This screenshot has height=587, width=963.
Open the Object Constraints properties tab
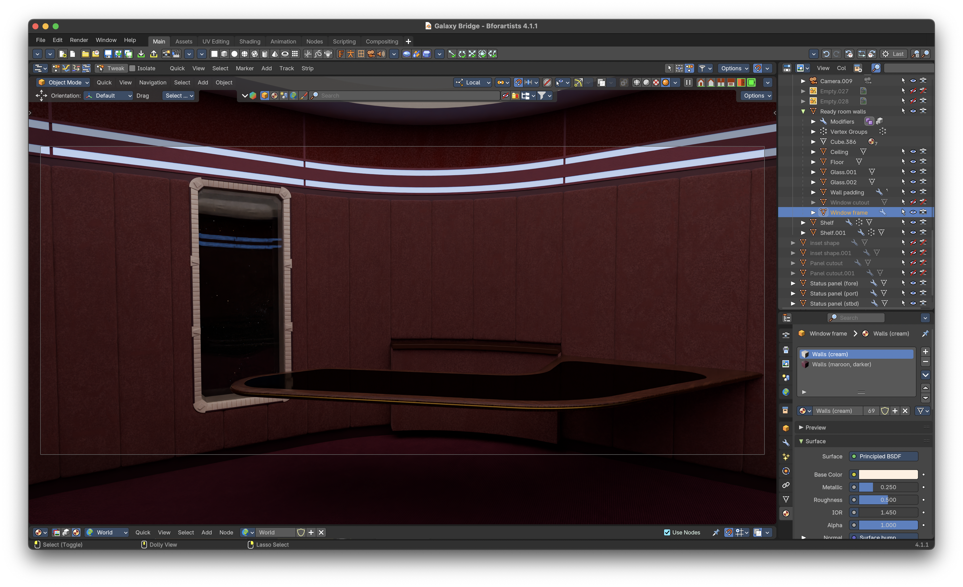pos(785,485)
